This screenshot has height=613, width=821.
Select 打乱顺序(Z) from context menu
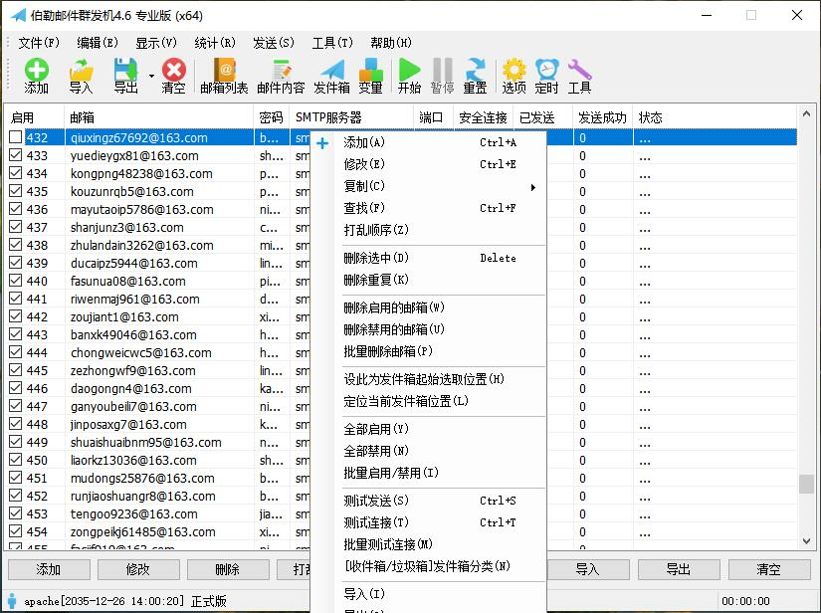(376, 230)
